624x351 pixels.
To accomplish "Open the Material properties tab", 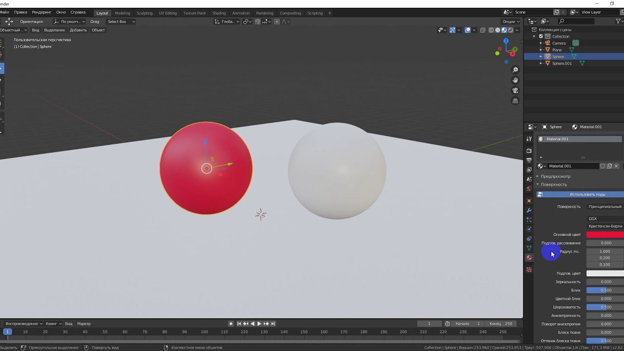I will [529, 257].
